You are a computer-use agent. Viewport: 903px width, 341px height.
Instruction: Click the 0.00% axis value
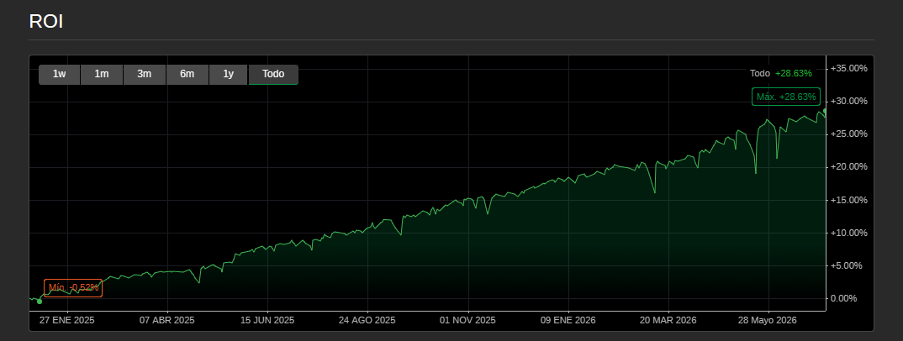pyautogui.click(x=844, y=298)
